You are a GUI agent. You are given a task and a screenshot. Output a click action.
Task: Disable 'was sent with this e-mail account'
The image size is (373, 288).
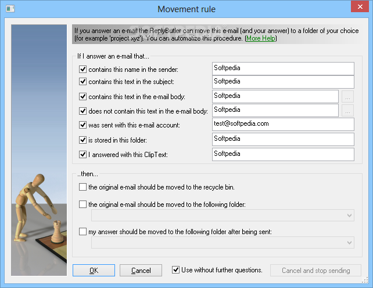tap(83, 125)
